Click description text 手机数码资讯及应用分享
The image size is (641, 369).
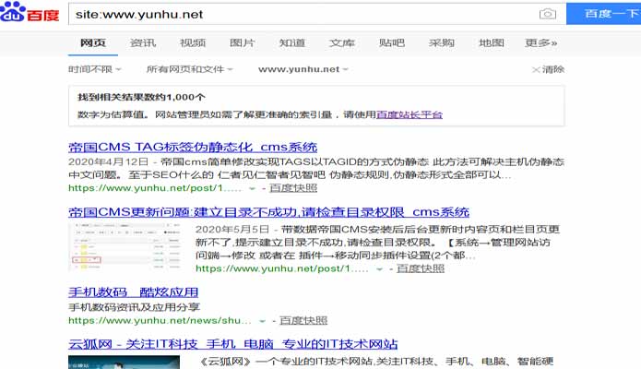click(x=134, y=307)
